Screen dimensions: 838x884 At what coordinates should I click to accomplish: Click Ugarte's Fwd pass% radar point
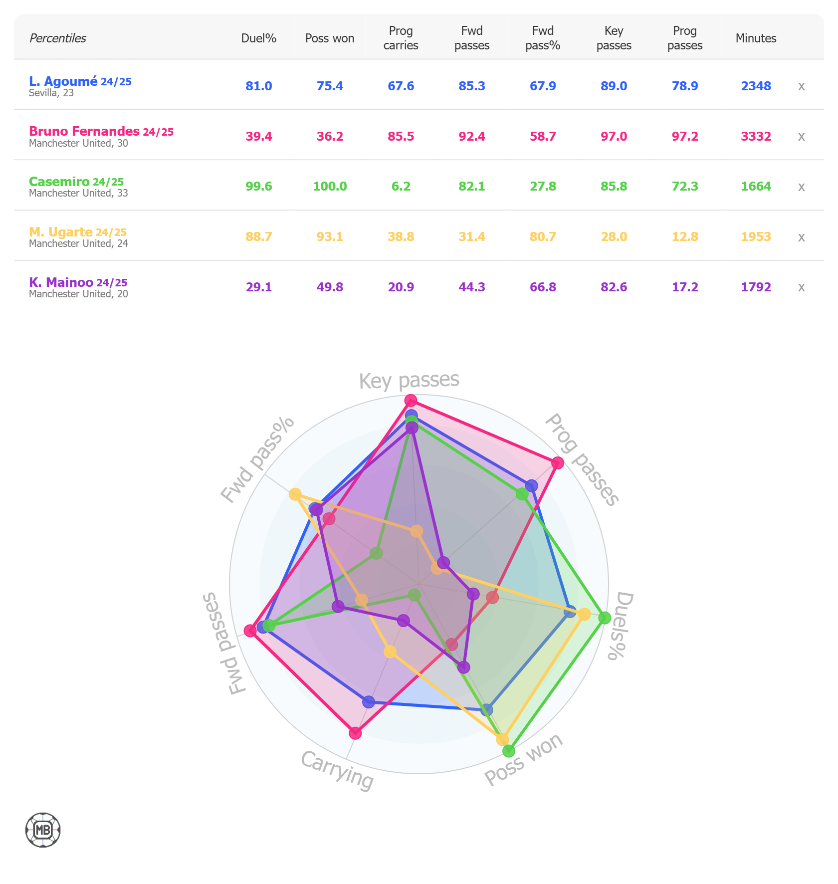(x=295, y=494)
